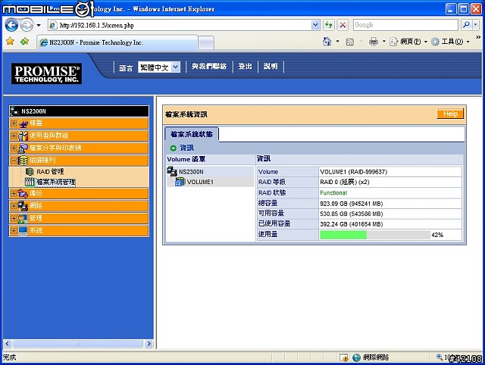Expand the 檔案分享與印表機 section
Image resolution: width=485 pixels, height=365 pixels.
pos(14,148)
